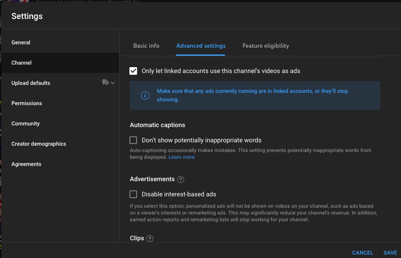Open Community settings in the sidebar
Image resolution: width=401 pixels, height=258 pixels.
click(x=25, y=123)
